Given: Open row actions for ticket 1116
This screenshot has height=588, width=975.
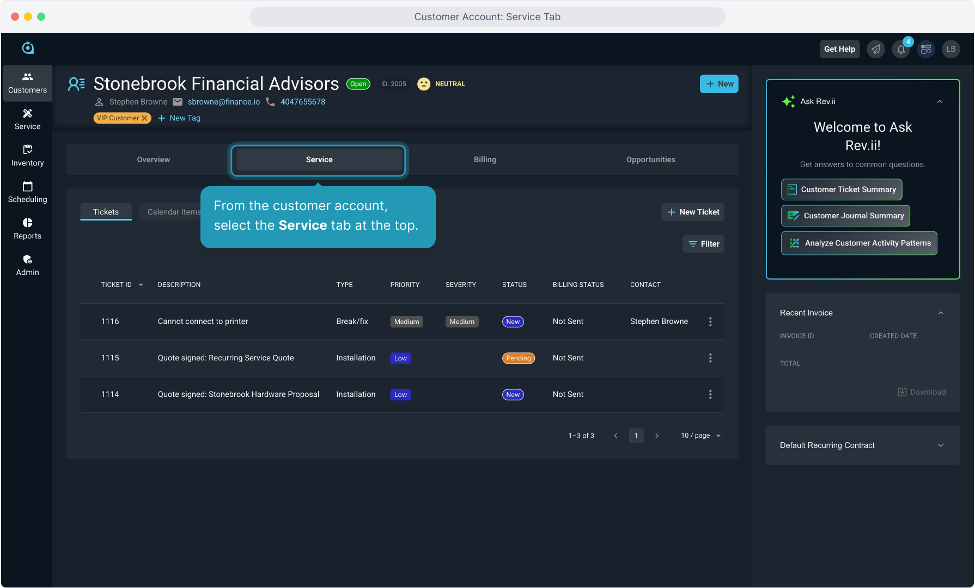Looking at the screenshot, I should pyautogui.click(x=710, y=322).
